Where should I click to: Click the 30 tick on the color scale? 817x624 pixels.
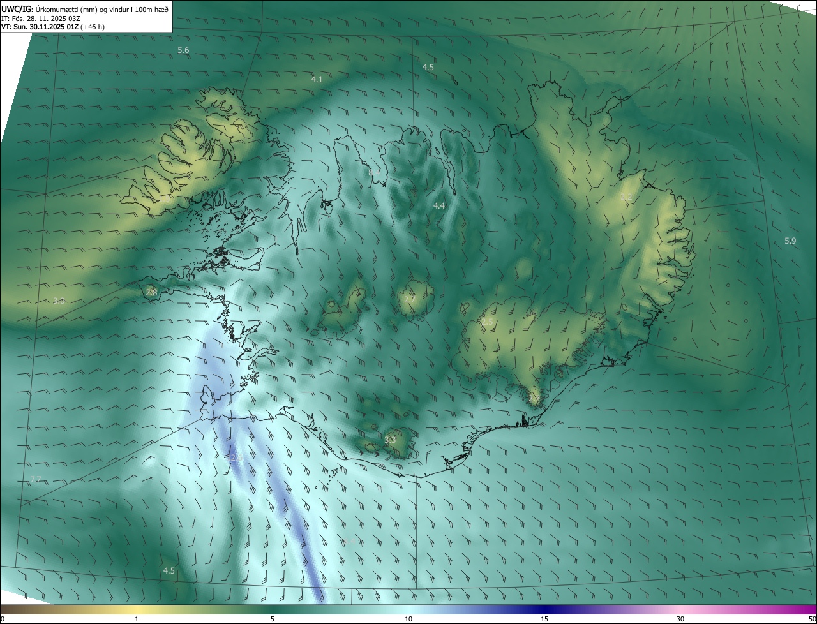(x=680, y=619)
